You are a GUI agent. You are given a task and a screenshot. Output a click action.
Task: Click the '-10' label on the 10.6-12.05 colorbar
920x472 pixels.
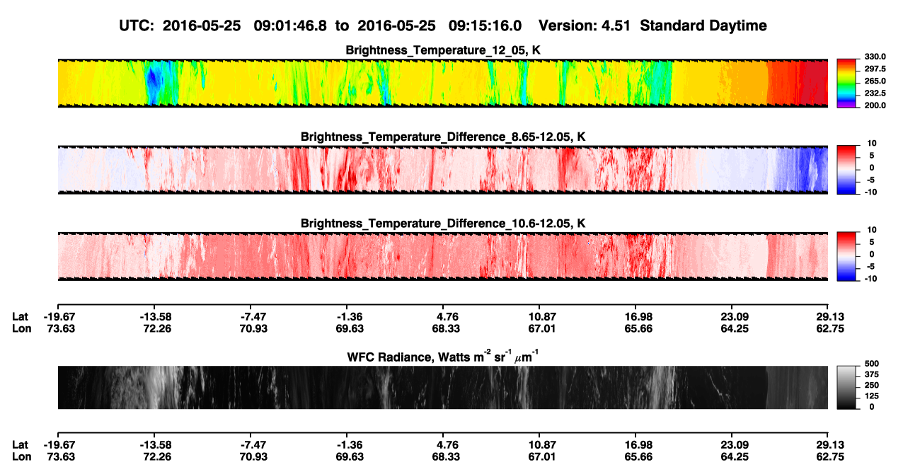click(x=870, y=279)
